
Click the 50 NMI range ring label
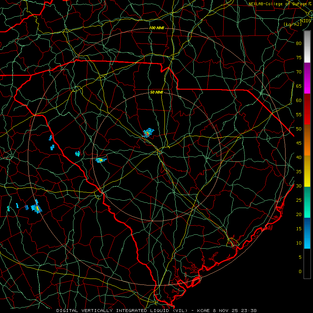pos(156,92)
